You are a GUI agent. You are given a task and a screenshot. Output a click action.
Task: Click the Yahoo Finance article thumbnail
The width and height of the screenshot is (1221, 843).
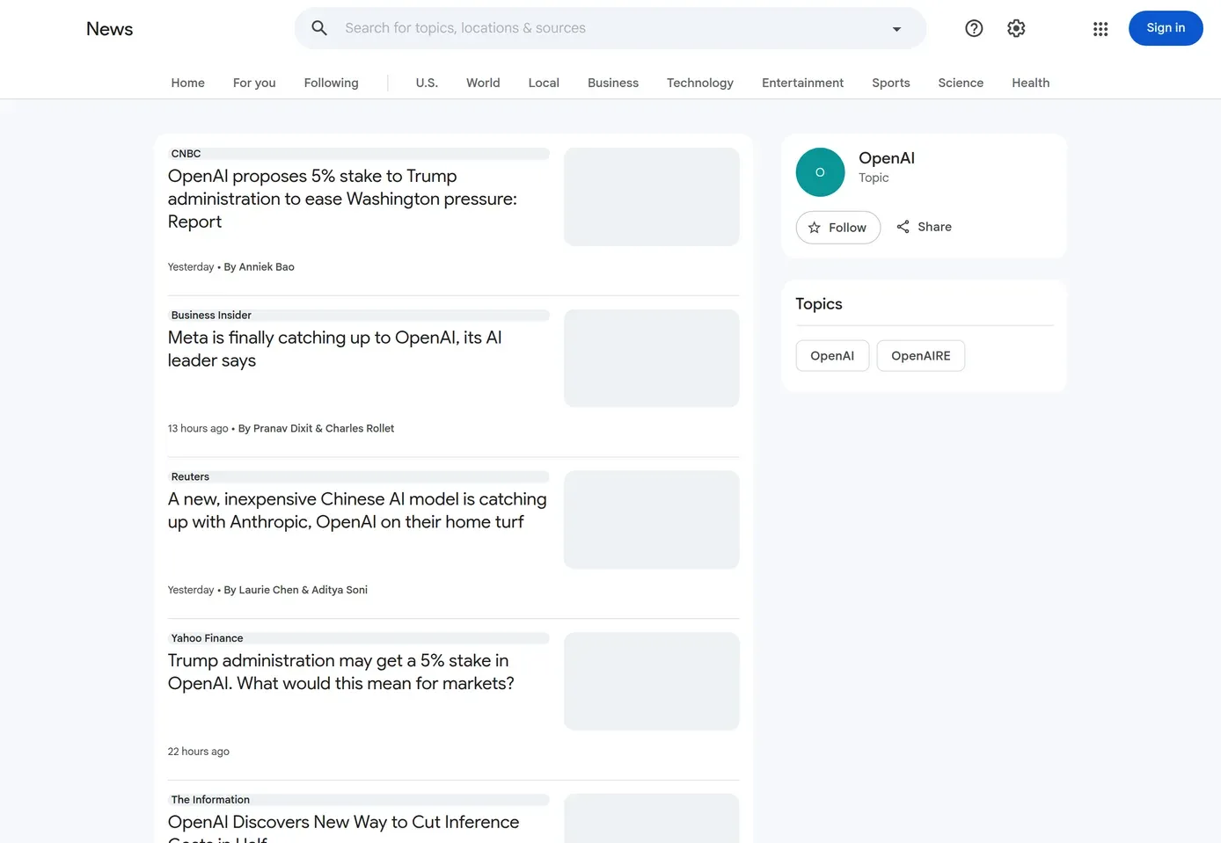tap(652, 681)
